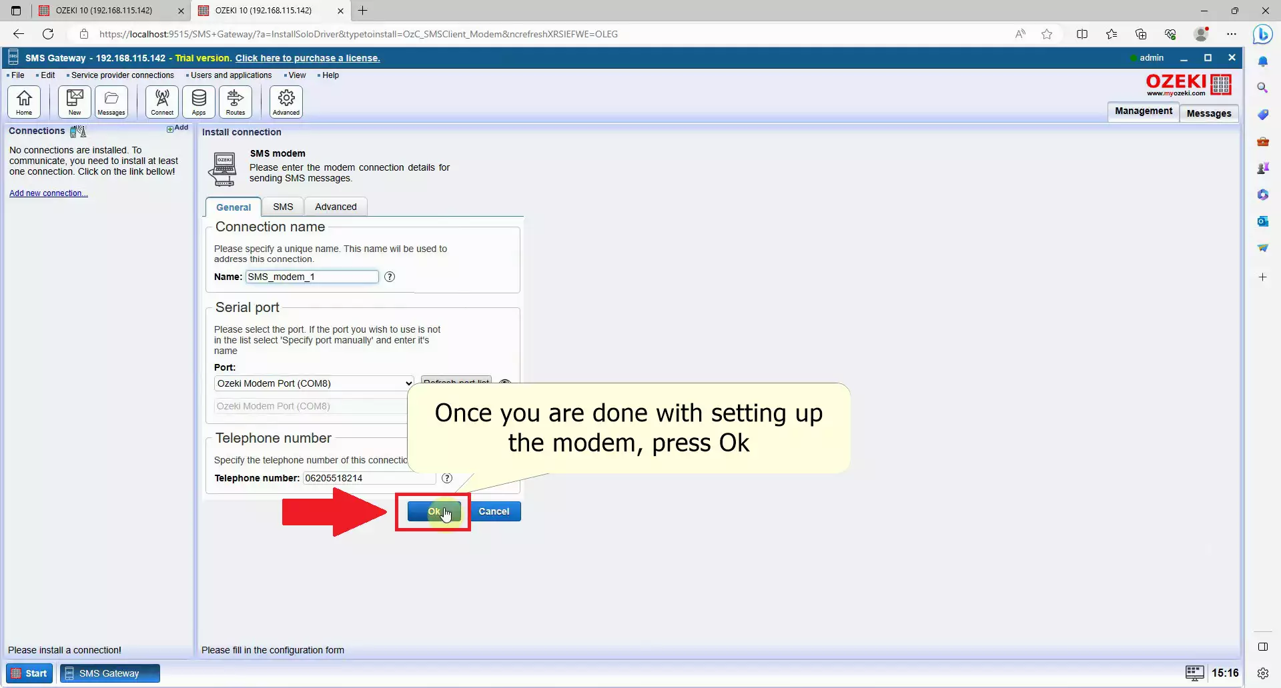Click the Home toolbar icon
This screenshot has width=1281, height=688.
tap(24, 102)
